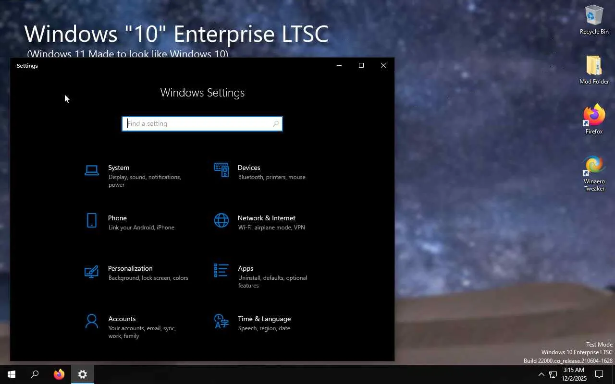Click the Settings gear on the taskbar
Viewport: 615px width, 384px height.
pos(83,374)
